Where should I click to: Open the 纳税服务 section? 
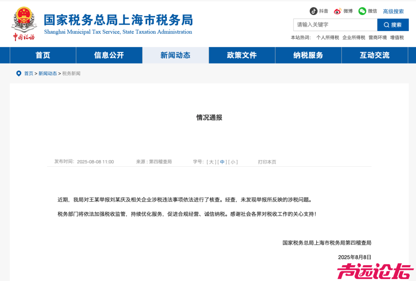click(308, 55)
